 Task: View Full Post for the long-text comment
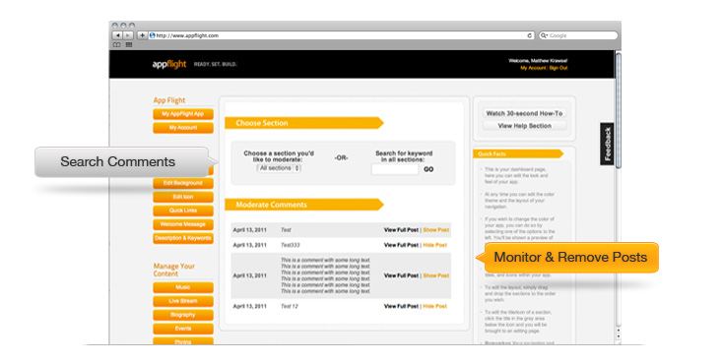click(x=401, y=275)
